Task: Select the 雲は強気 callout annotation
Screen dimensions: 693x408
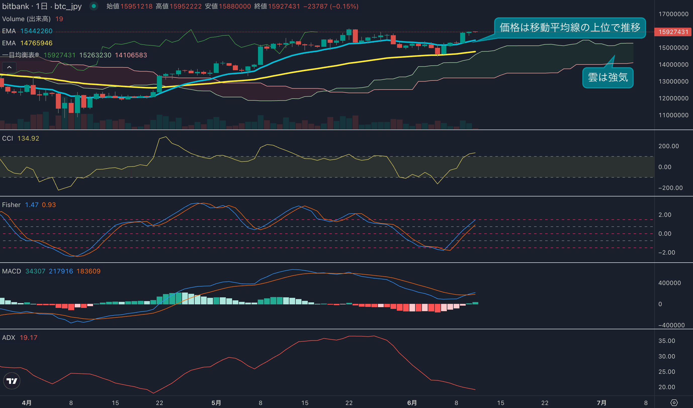Action: (608, 77)
